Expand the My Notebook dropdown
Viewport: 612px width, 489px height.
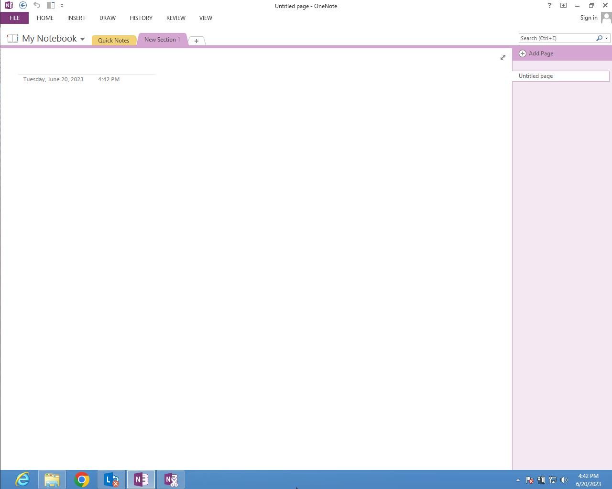(x=82, y=39)
